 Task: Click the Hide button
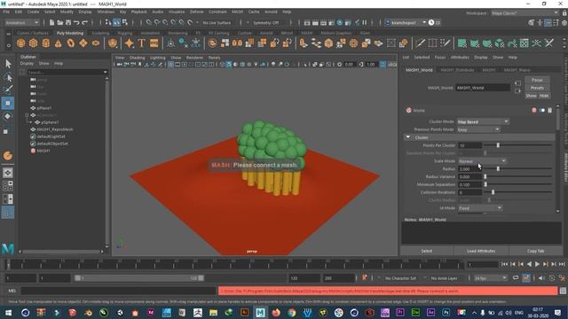pyautogui.click(x=544, y=96)
